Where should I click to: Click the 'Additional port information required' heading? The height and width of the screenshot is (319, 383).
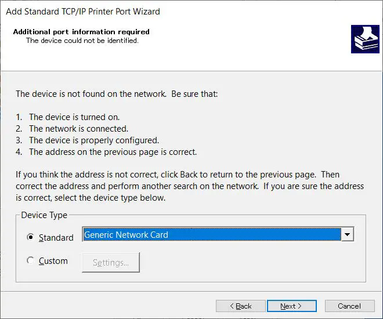(x=81, y=32)
